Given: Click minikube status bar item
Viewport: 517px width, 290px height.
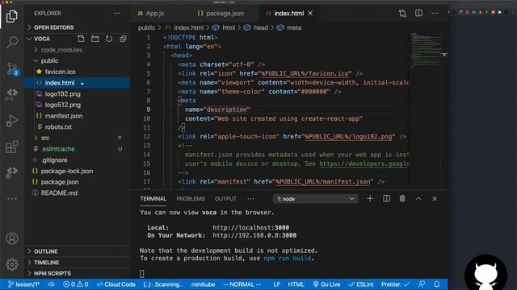Looking at the screenshot, I should 203,284.
